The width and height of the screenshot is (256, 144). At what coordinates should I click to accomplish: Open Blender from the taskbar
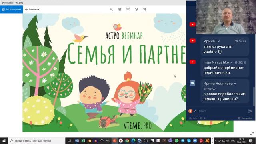[89, 140]
